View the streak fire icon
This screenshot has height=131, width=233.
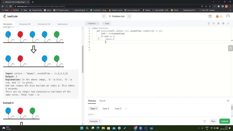(x=217, y=16)
